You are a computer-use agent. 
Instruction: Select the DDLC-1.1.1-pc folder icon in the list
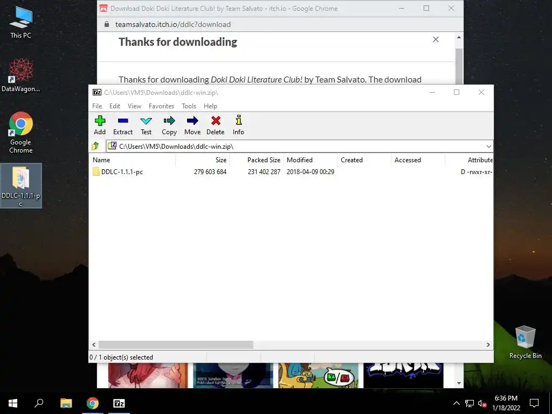[96, 172]
